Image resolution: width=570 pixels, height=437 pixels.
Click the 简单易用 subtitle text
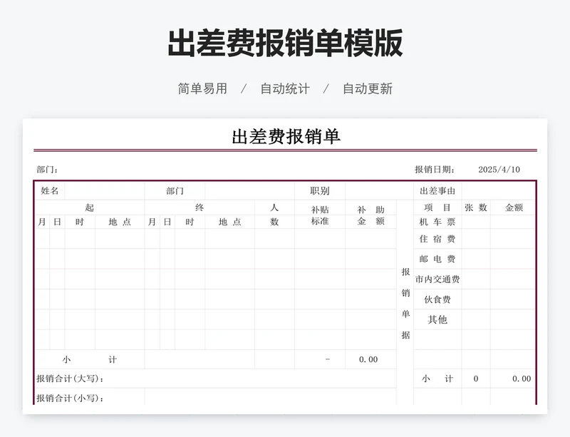pos(202,88)
